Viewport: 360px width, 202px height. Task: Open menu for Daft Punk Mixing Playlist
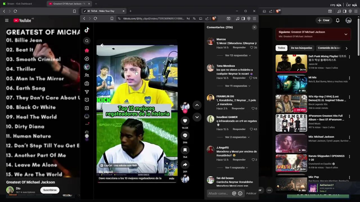[x=350, y=57]
